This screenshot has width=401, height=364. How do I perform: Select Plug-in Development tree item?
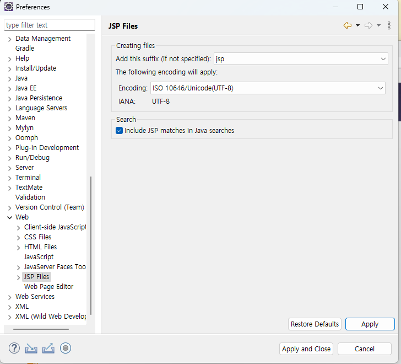[x=47, y=148]
